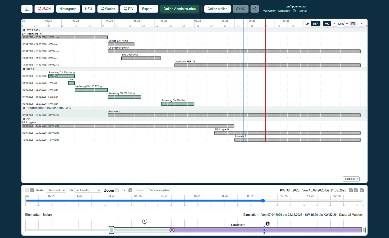Click '24.02.2026 – 02.03.2026 · 1 Woche' row text
The width and height of the screenshot is (389, 238).
39,83
